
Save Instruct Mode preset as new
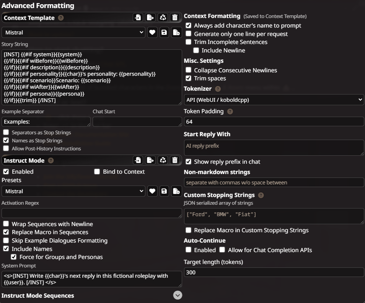pyautogui.click(x=176, y=191)
